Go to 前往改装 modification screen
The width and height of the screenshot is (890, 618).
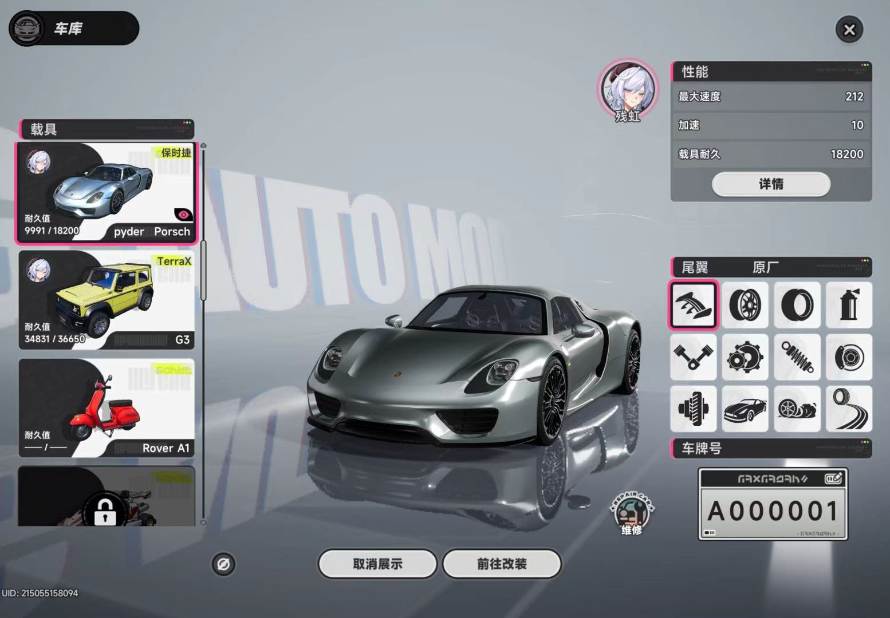click(x=502, y=564)
